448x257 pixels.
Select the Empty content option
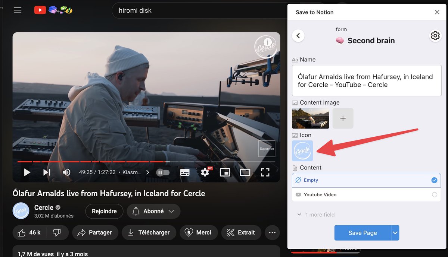point(366,180)
